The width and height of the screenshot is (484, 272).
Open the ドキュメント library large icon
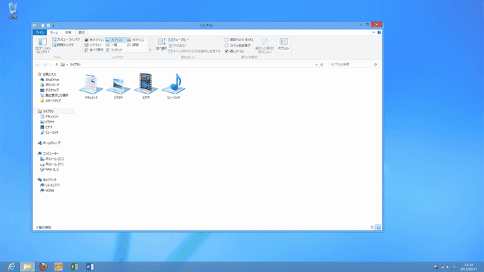(x=91, y=86)
